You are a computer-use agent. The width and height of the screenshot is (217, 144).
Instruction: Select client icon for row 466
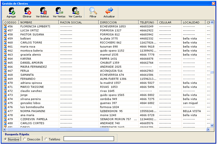(x=5, y=67)
